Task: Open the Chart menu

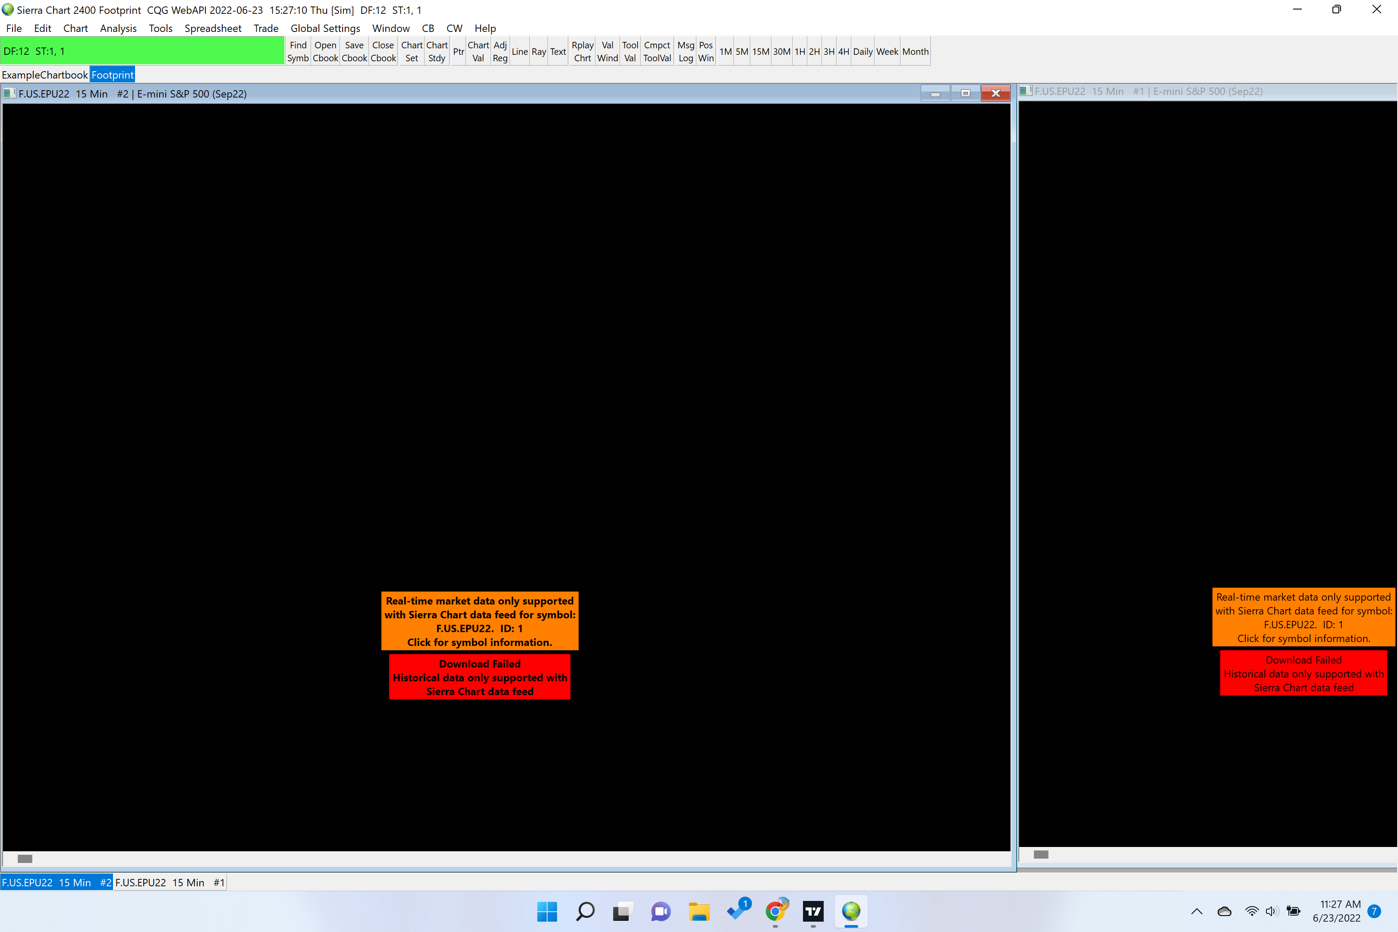Action: [76, 28]
